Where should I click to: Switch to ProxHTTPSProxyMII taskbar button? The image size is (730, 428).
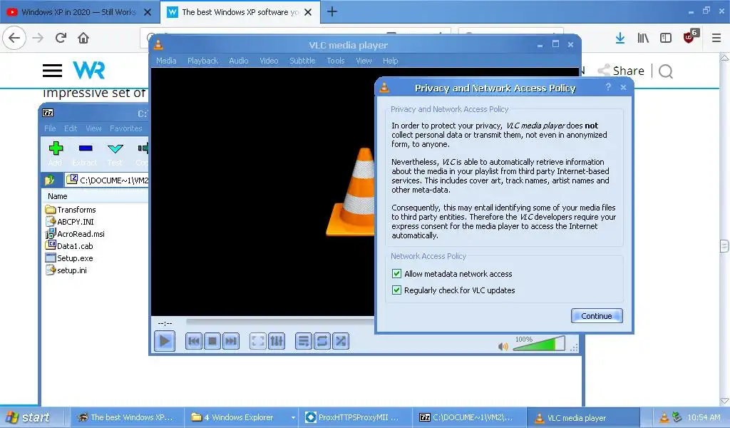(x=356, y=417)
